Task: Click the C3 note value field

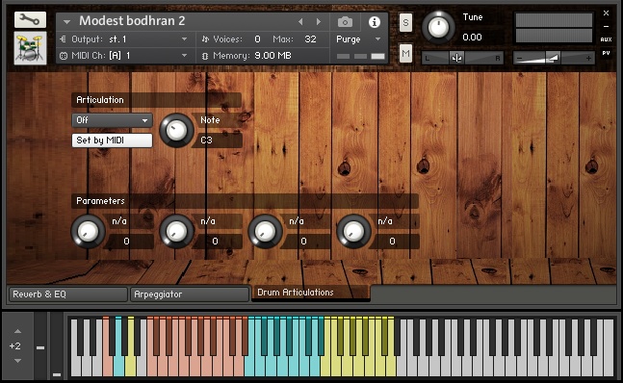Action: (x=218, y=140)
